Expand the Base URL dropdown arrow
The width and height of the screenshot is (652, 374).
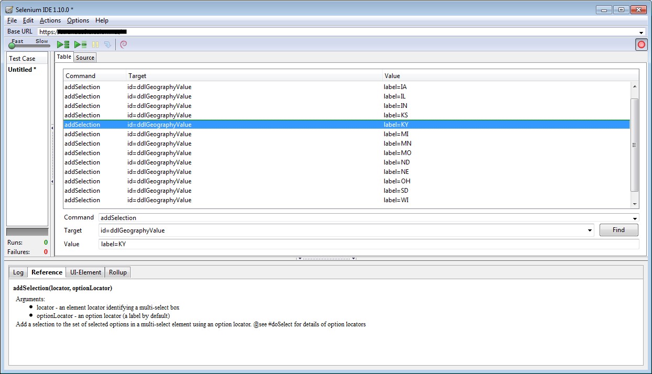pyautogui.click(x=641, y=32)
